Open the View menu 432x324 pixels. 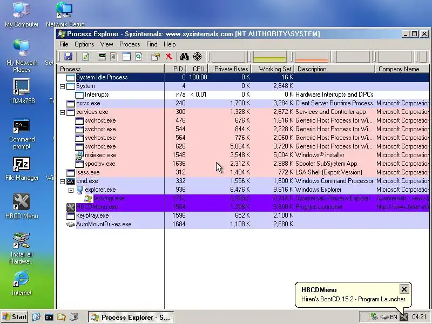[106, 44]
